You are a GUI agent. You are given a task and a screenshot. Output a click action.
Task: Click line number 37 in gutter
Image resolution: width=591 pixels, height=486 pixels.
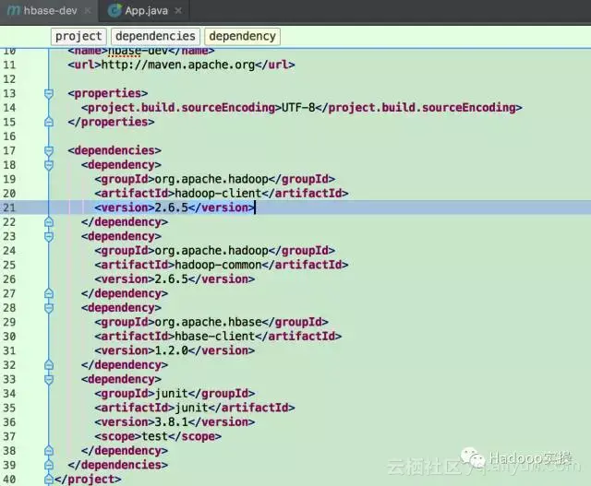click(x=9, y=437)
